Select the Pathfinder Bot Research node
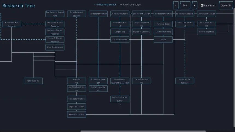The width and height of the screenshot is (235, 132). coord(11,24)
